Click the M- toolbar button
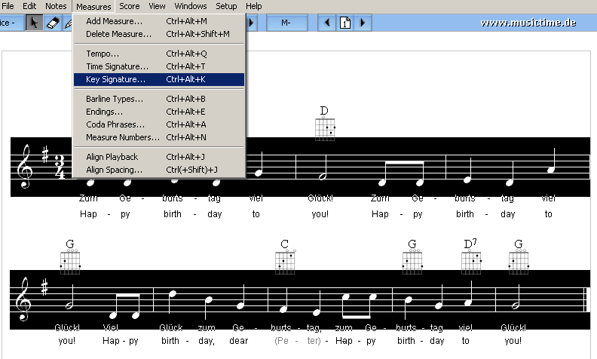Screen dimensions: 597x359 coord(286,23)
